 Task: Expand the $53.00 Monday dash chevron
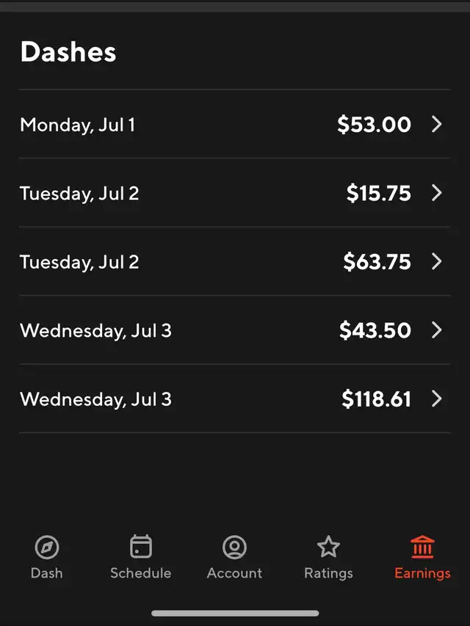[x=437, y=124]
